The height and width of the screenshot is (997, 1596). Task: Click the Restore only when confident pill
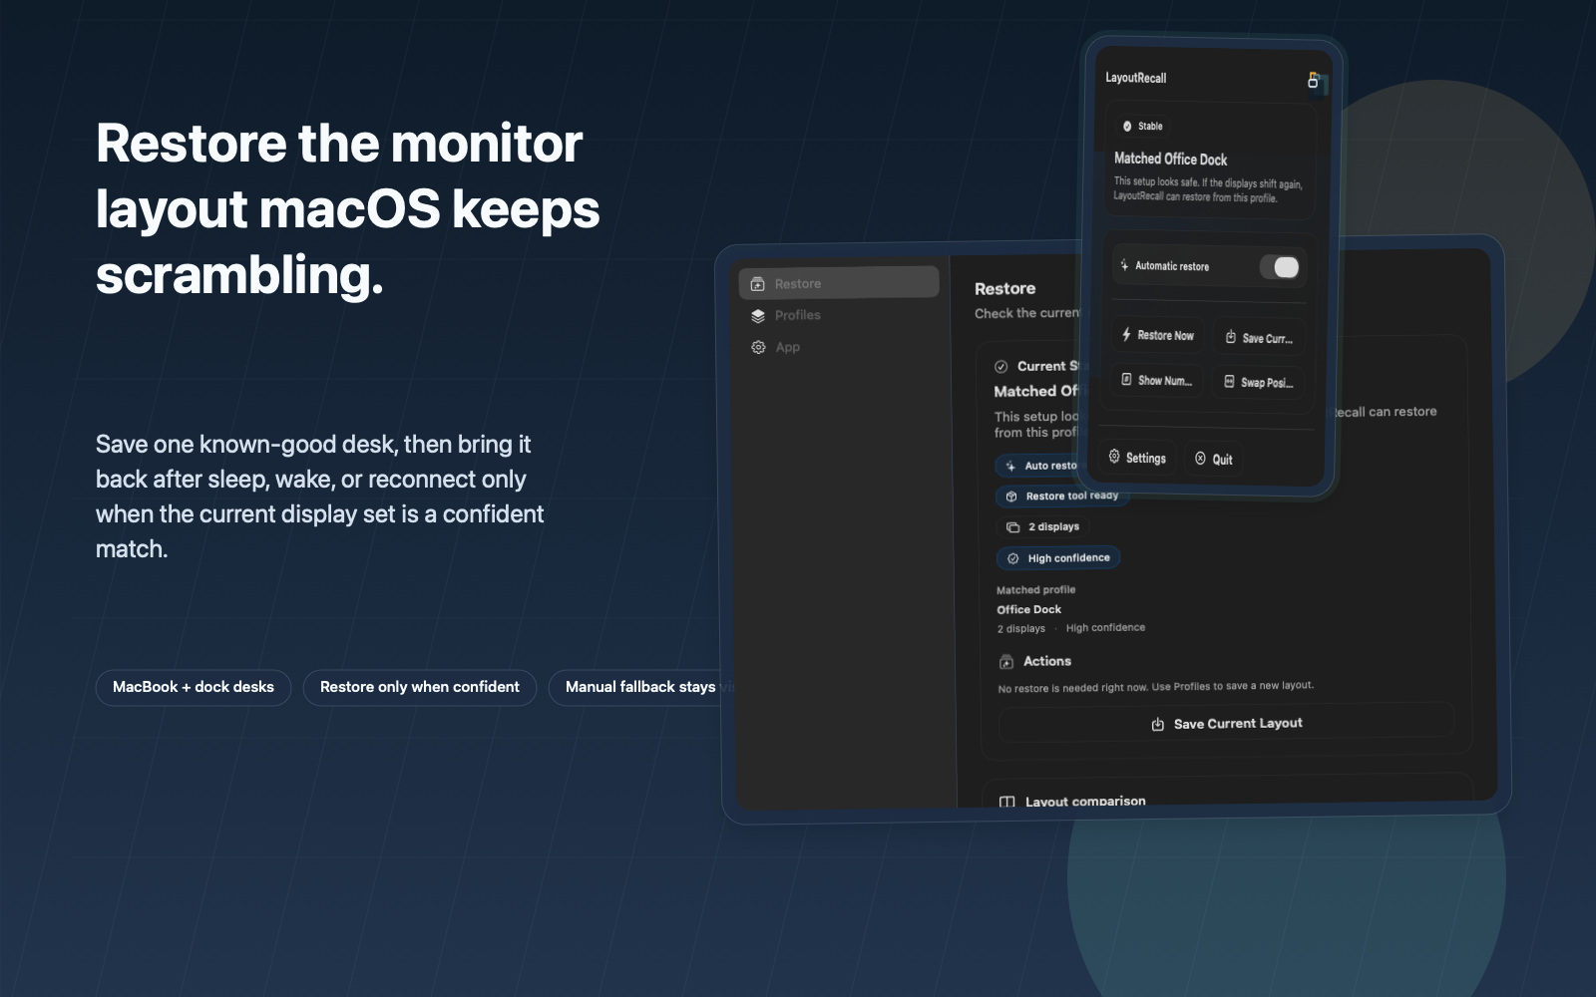pyautogui.click(x=419, y=687)
